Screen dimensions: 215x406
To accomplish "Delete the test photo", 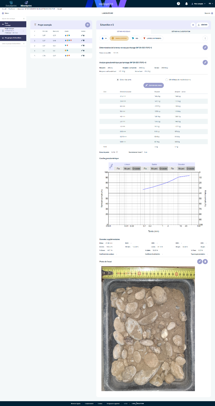I will point(205,261).
